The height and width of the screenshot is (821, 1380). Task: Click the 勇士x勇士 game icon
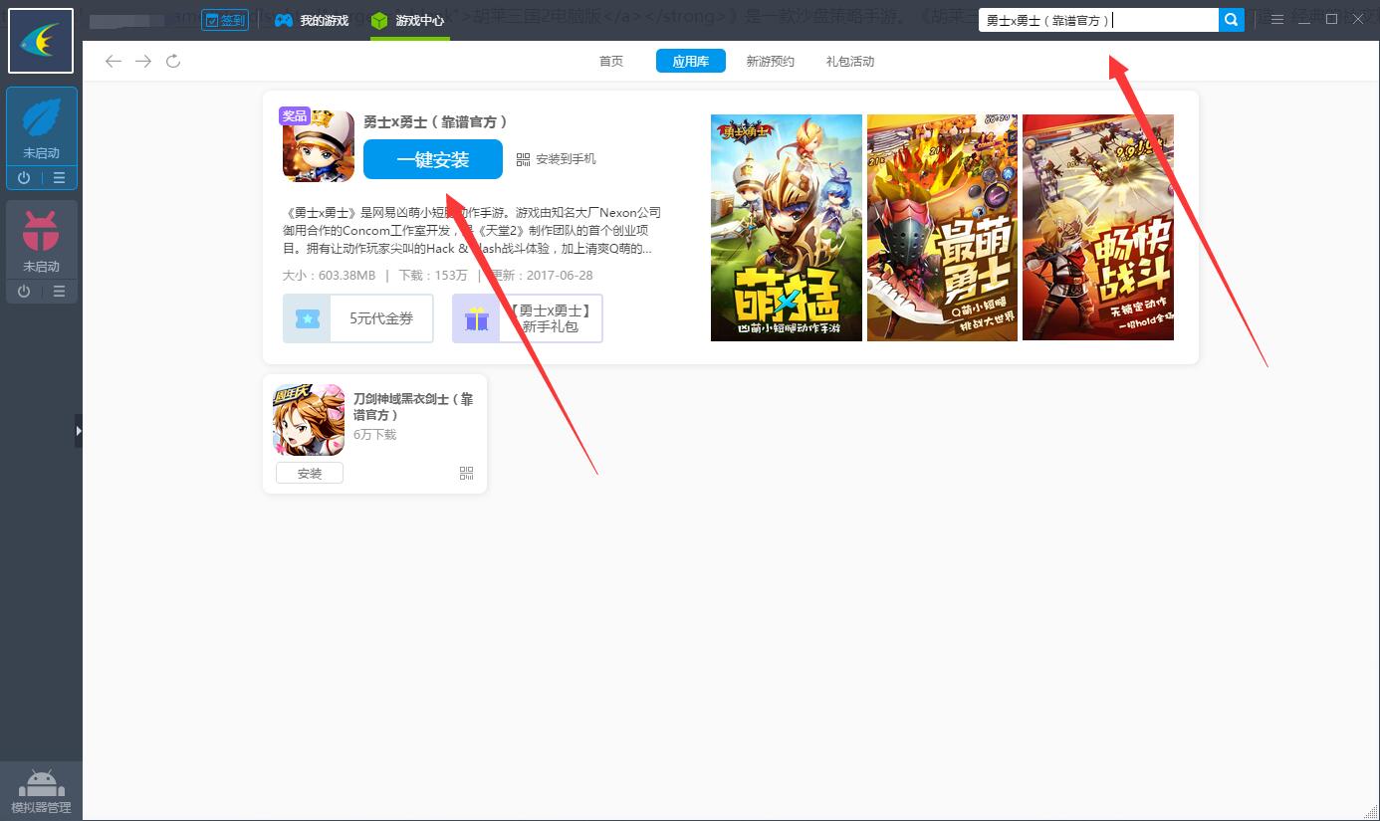tap(319, 145)
